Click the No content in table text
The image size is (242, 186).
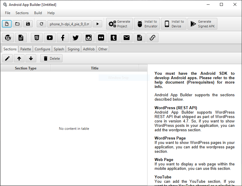(74, 129)
